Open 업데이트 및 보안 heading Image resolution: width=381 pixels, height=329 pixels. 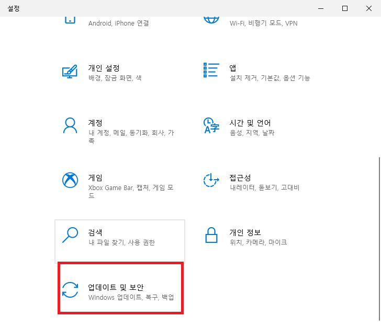click(116, 287)
